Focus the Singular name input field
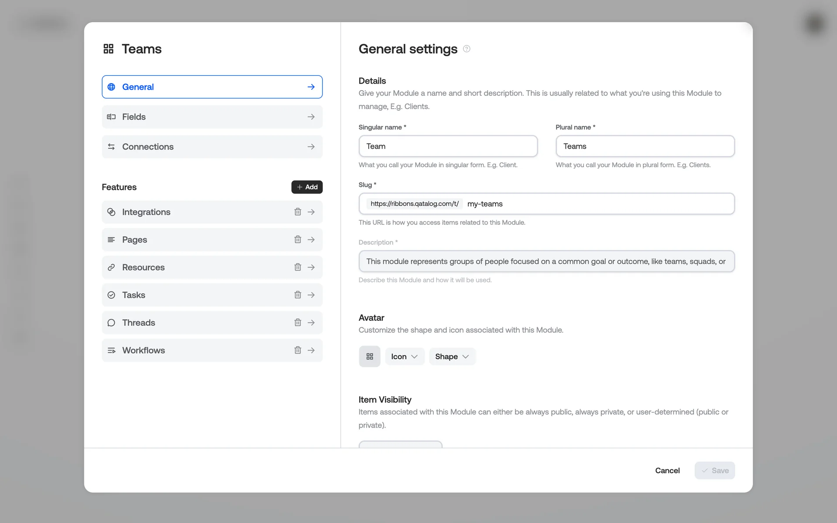 pos(448,146)
